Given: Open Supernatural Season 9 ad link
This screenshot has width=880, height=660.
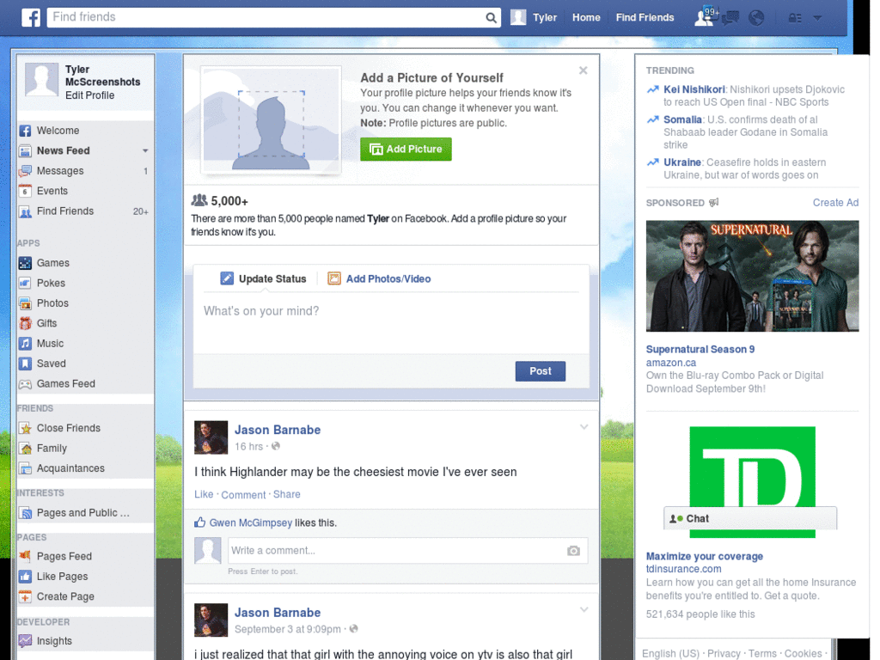Looking at the screenshot, I should coord(700,349).
